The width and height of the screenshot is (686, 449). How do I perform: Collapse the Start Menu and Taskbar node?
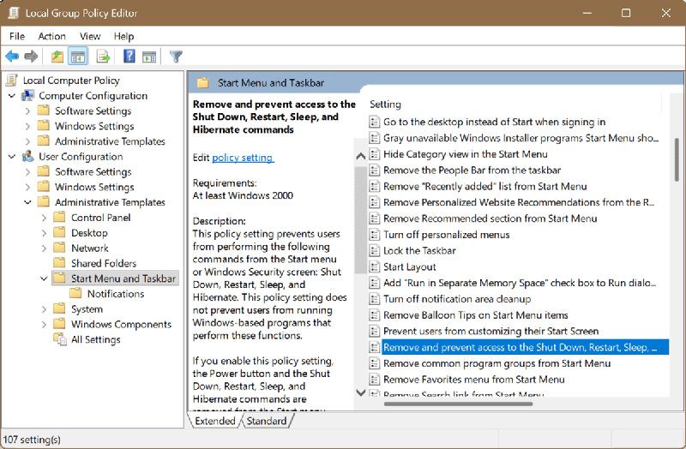44,278
